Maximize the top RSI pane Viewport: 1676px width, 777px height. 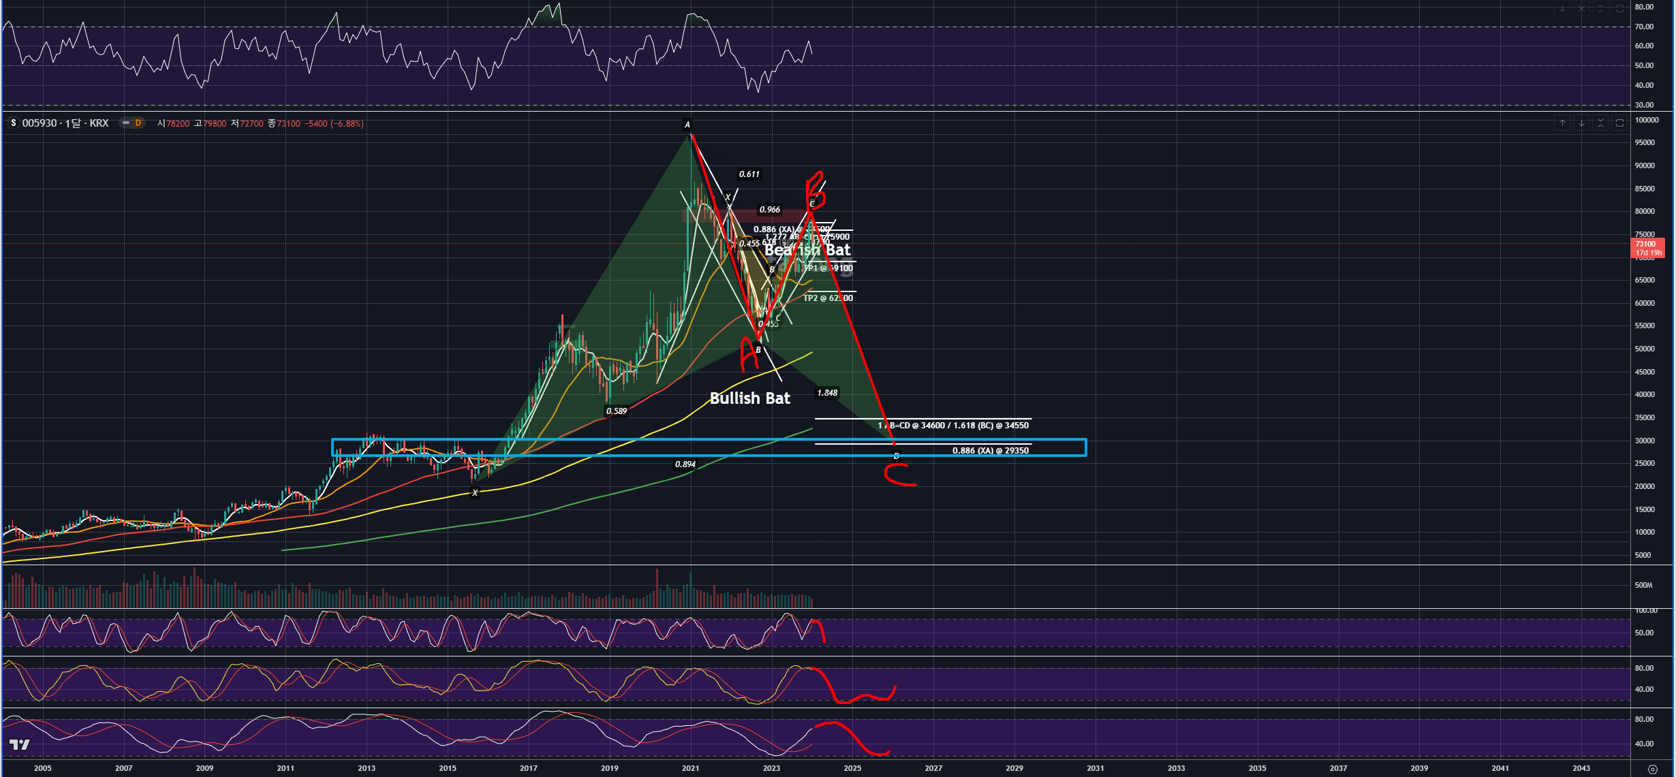(1619, 9)
